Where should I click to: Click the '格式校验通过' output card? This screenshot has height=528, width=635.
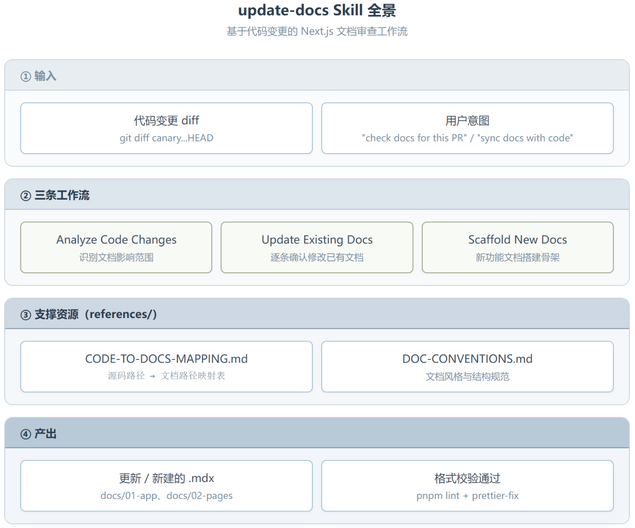(467, 486)
